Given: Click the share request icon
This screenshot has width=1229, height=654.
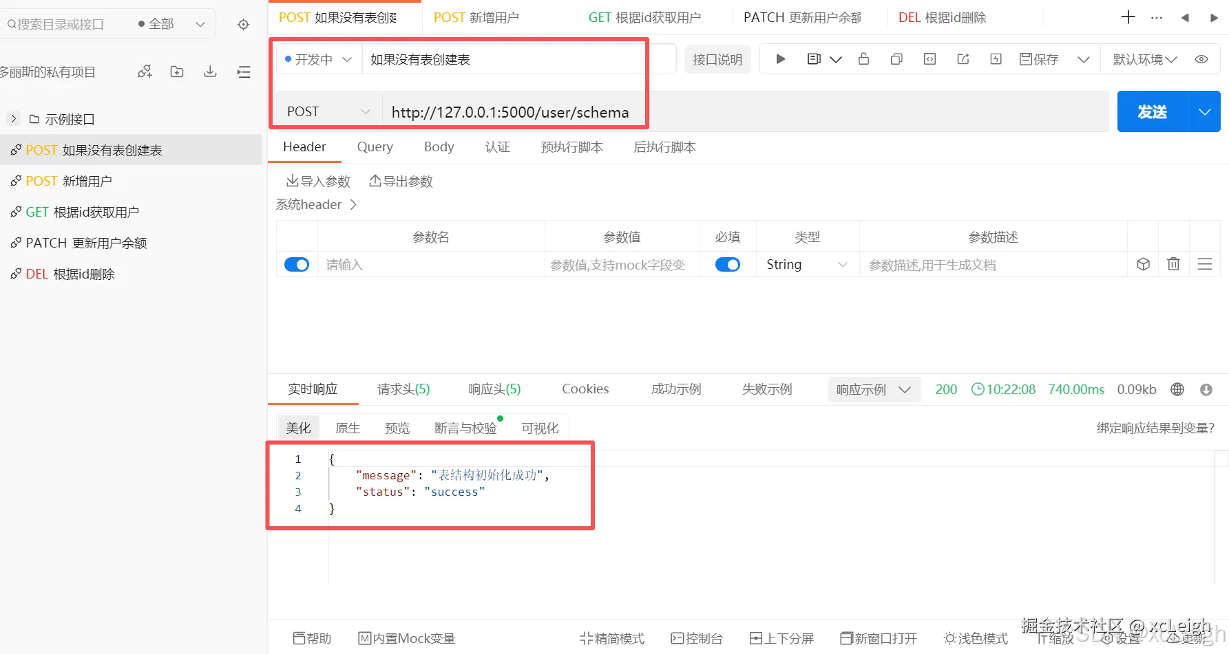Looking at the screenshot, I should click(x=963, y=58).
